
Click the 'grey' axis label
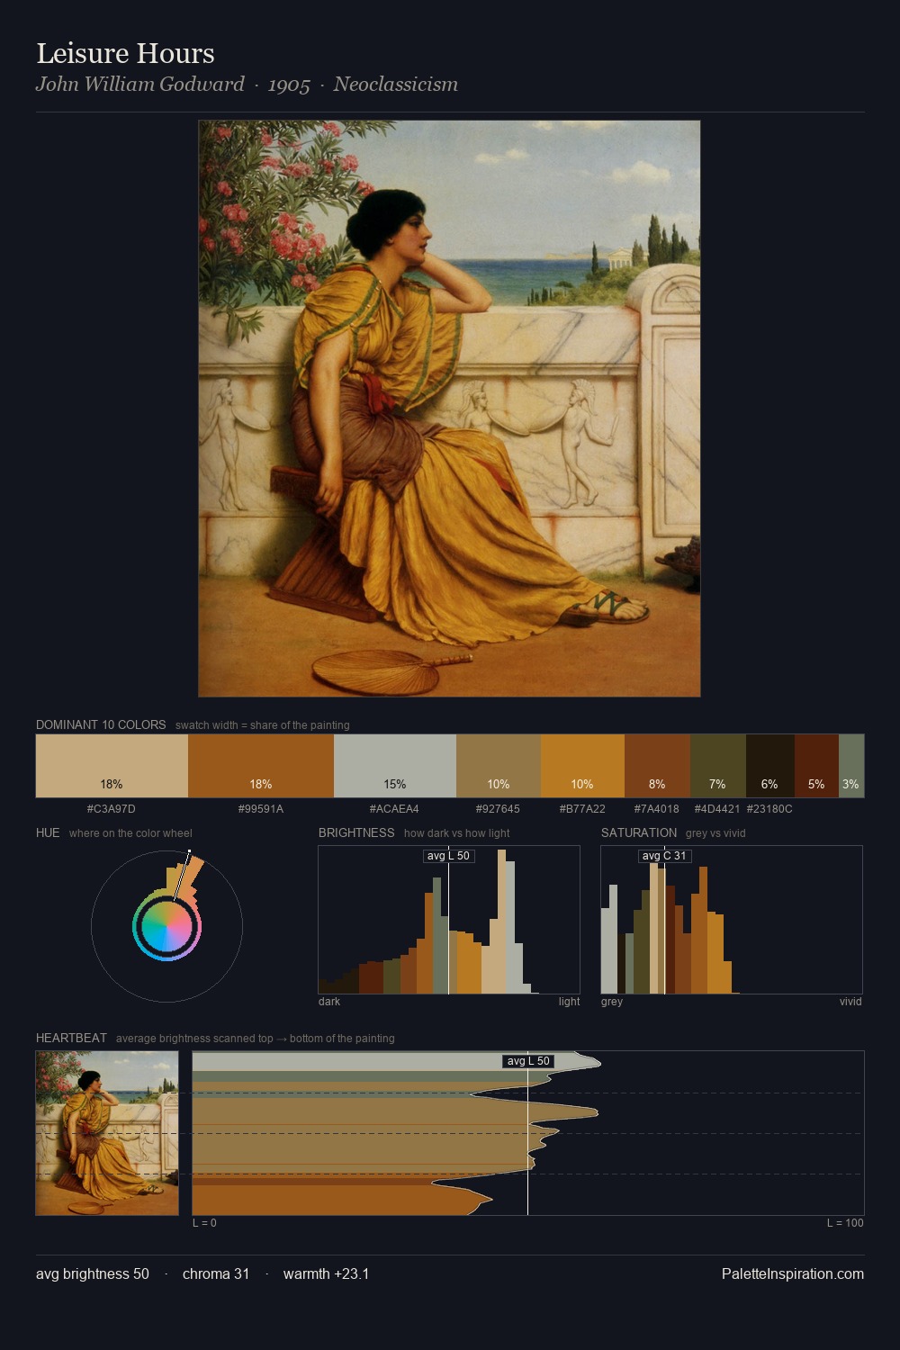point(612,1002)
